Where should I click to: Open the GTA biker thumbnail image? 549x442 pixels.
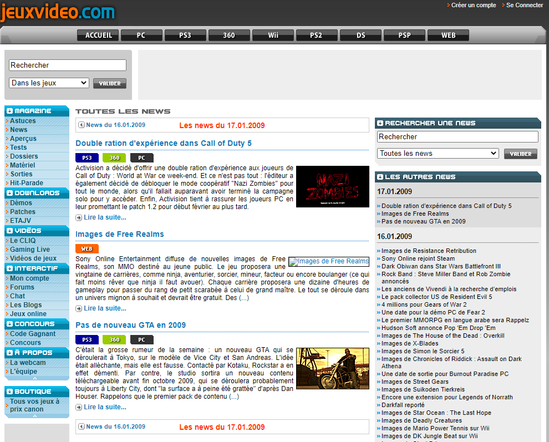coord(333,368)
